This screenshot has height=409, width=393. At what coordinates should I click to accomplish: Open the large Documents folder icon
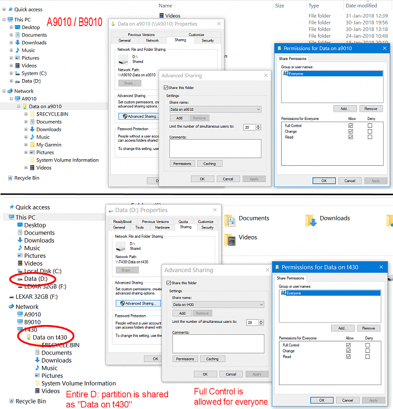click(x=230, y=221)
